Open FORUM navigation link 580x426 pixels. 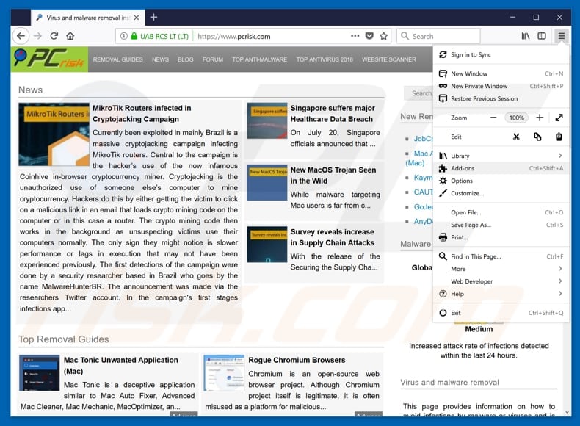click(x=213, y=59)
